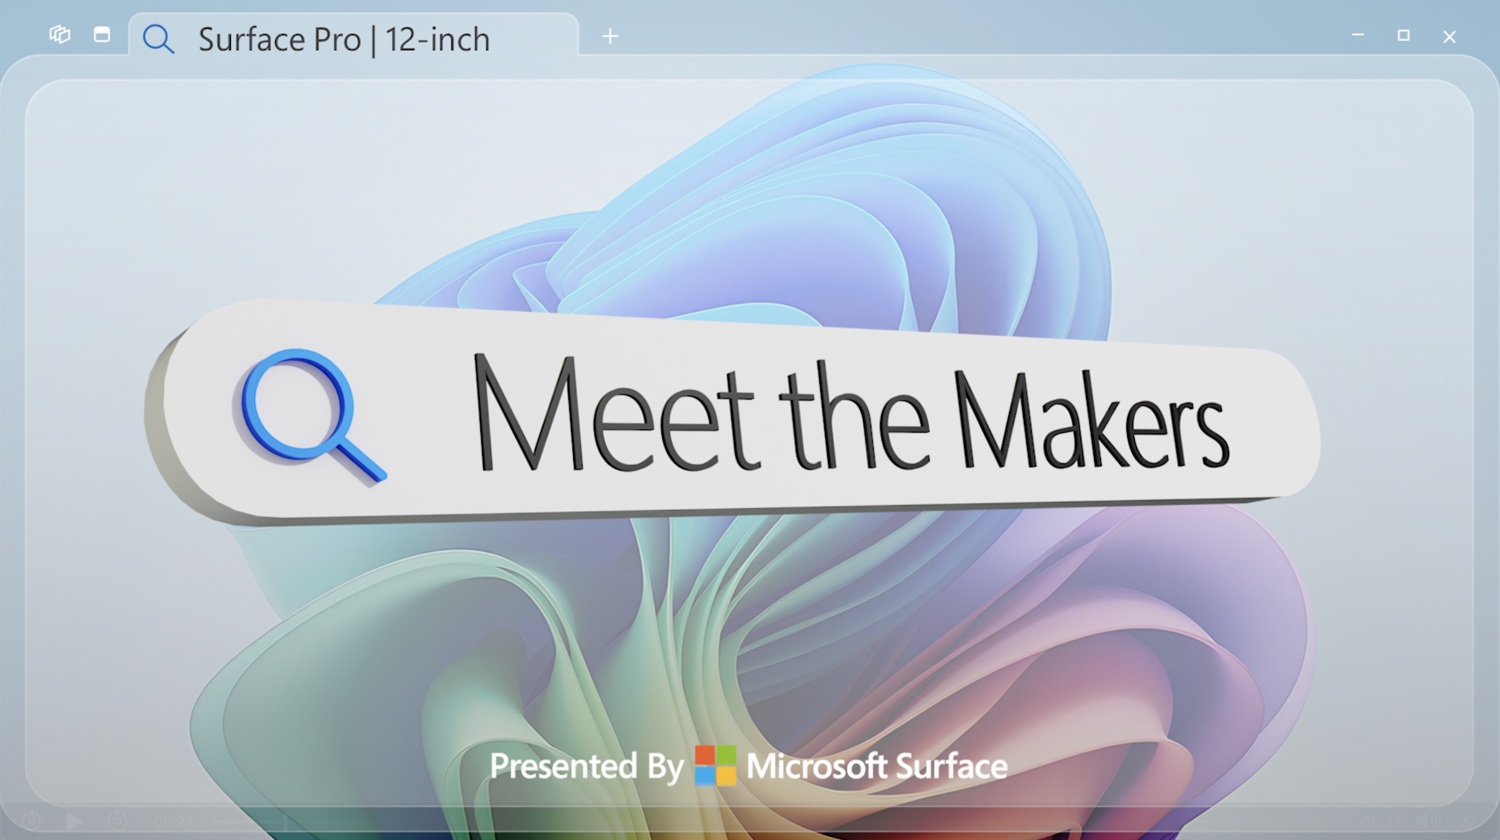
Task: Mute using the volume speaker icon
Action: pyautogui.click(x=1428, y=821)
